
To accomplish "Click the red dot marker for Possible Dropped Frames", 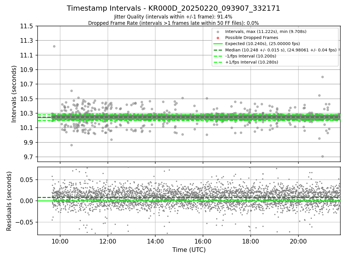I will (218, 38).
